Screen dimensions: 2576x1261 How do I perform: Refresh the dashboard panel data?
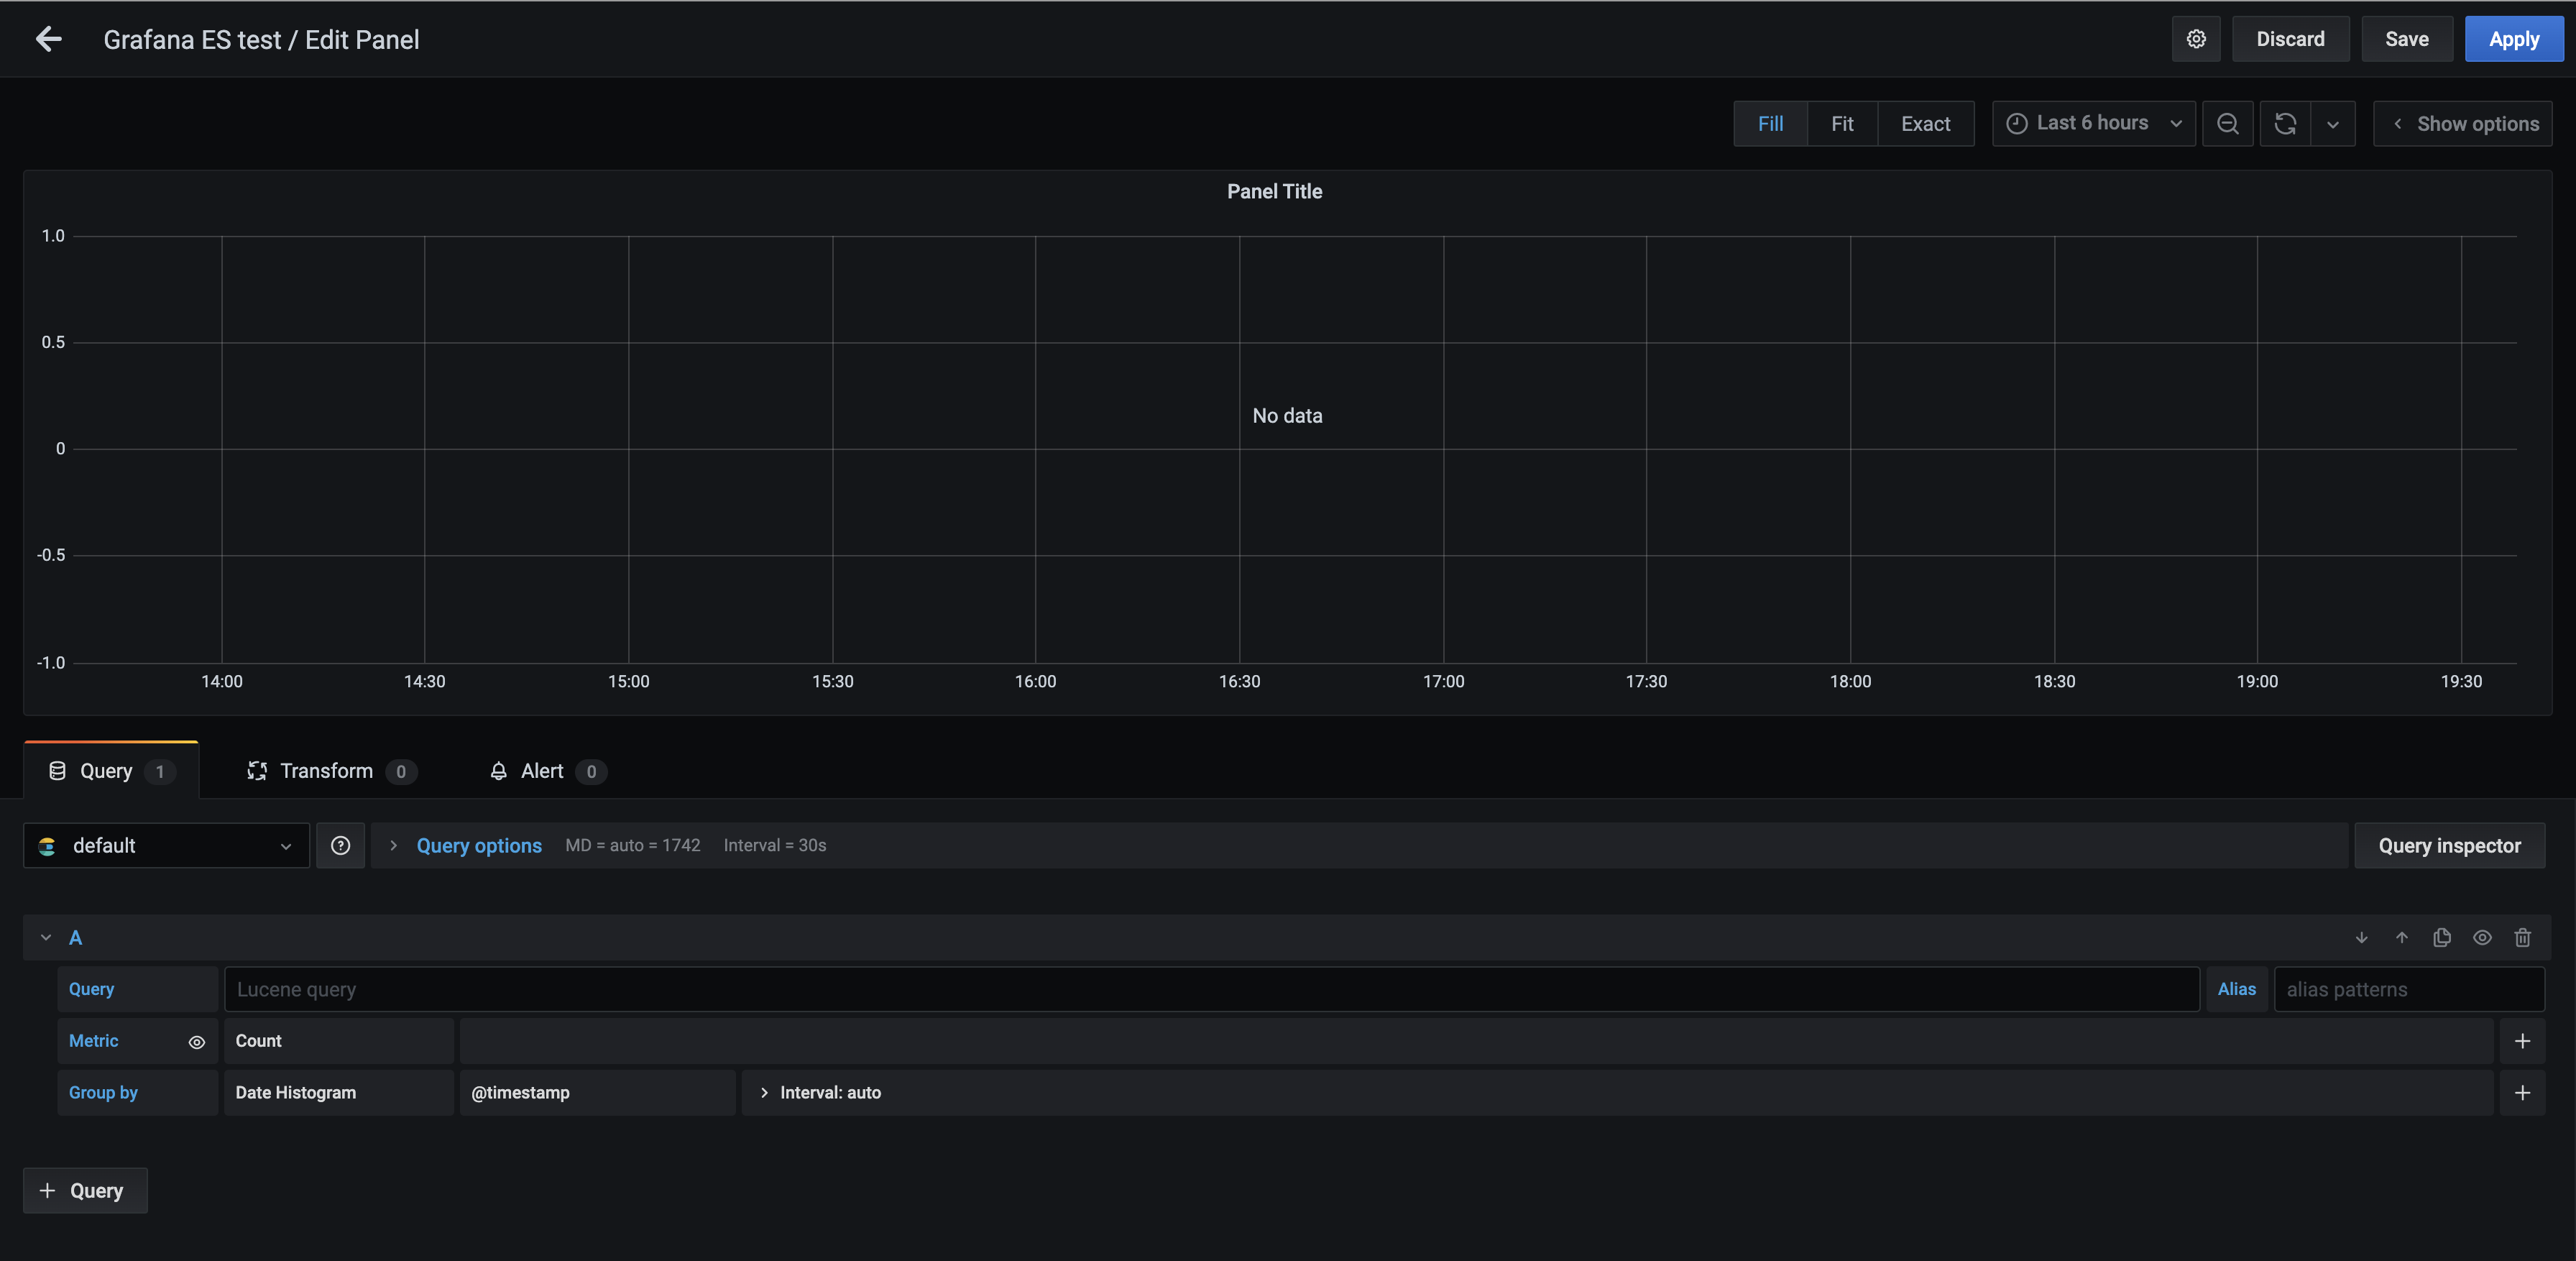tap(2285, 123)
